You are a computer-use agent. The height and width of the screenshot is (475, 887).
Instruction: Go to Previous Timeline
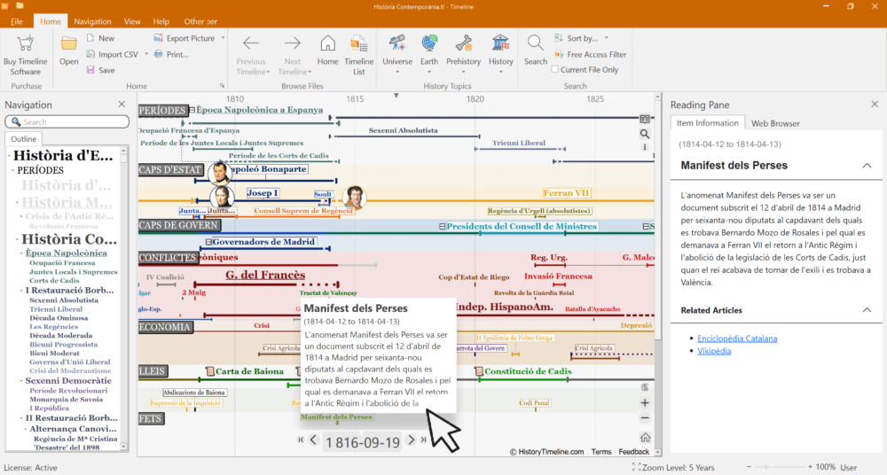coord(251,55)
